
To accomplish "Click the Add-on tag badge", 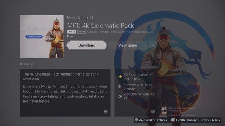I will click(82, 31).
